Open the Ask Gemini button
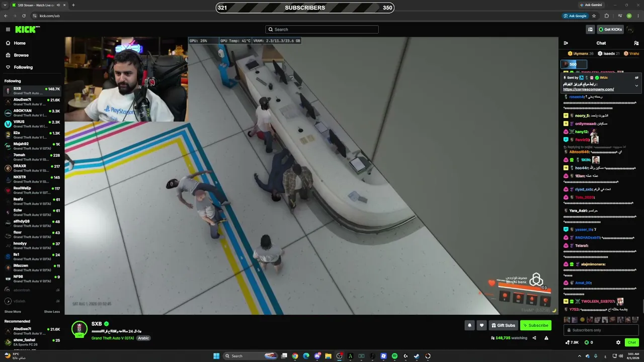This screenshot has height=362, width=644. pos(591,5)
